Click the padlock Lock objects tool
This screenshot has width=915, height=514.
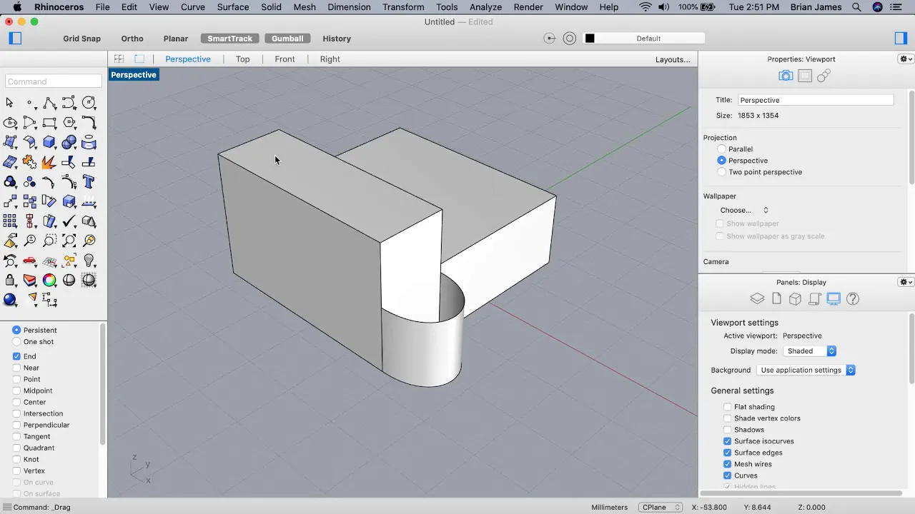pos(10,281)
